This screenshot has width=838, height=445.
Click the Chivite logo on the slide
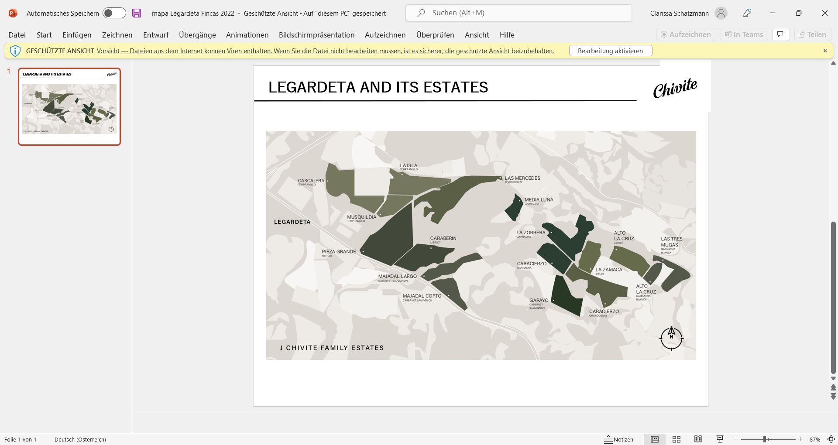[x=675, y=88]
